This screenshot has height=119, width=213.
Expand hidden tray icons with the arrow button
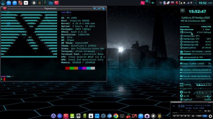(x=195, y=3)
